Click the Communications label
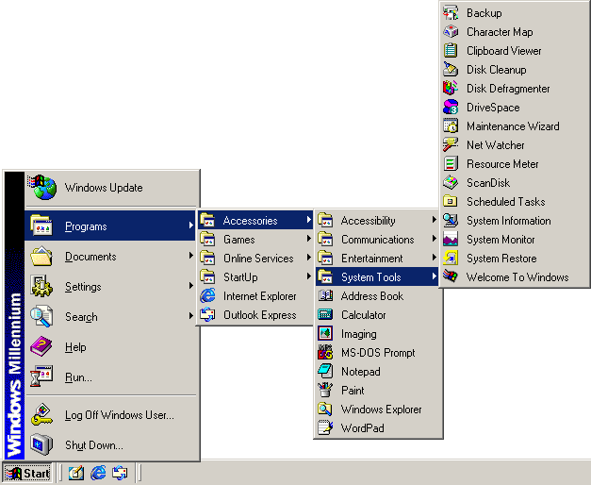Image resolution: width=591 pixels, height=485 pixels. coord(377,240)
